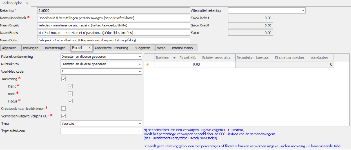Click the Naam Frans input field
Viewport: 351px width, 150px height.
[x=114, y=32]
